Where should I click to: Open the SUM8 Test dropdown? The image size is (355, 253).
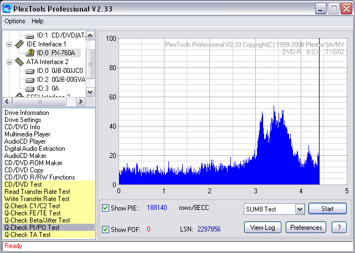point(300,209)
